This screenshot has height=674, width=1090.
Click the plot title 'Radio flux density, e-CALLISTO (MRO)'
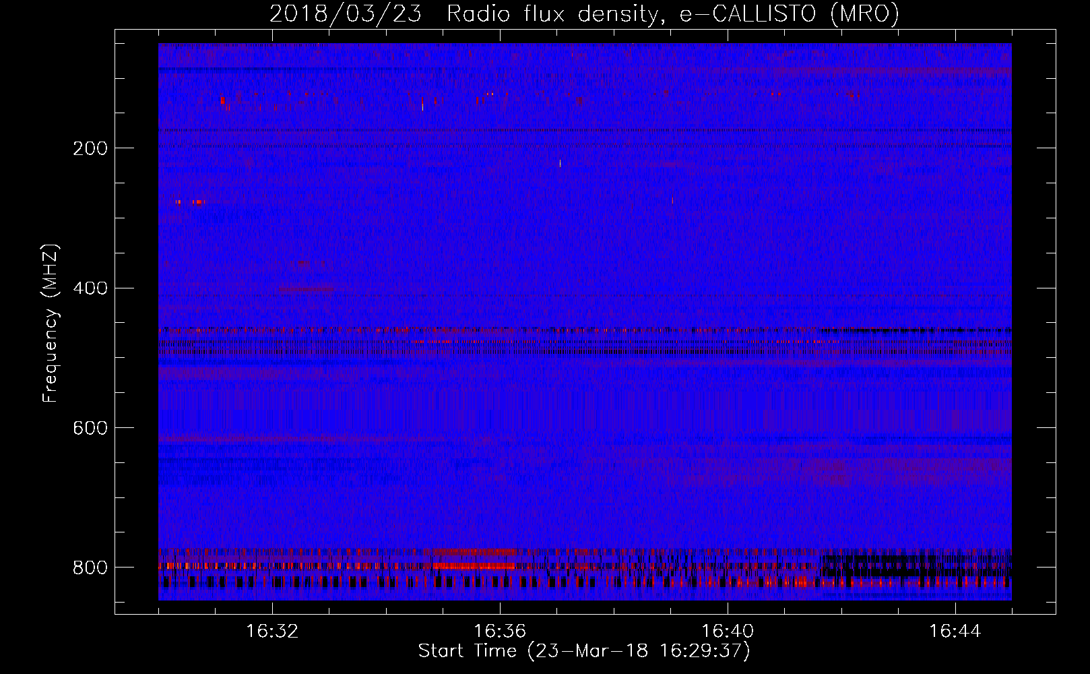click(x=673, y=14)
